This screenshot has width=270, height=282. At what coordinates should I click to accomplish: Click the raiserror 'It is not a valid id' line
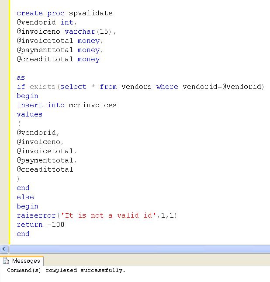coord(97,215)
